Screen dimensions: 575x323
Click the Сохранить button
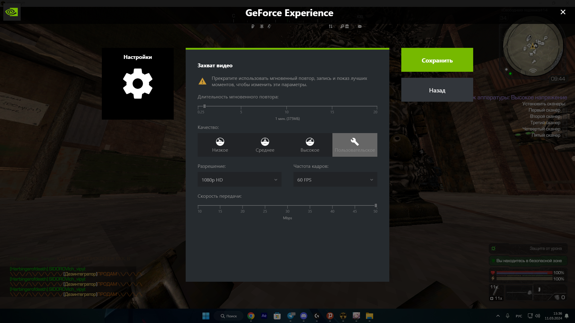(x=437, y=60)
